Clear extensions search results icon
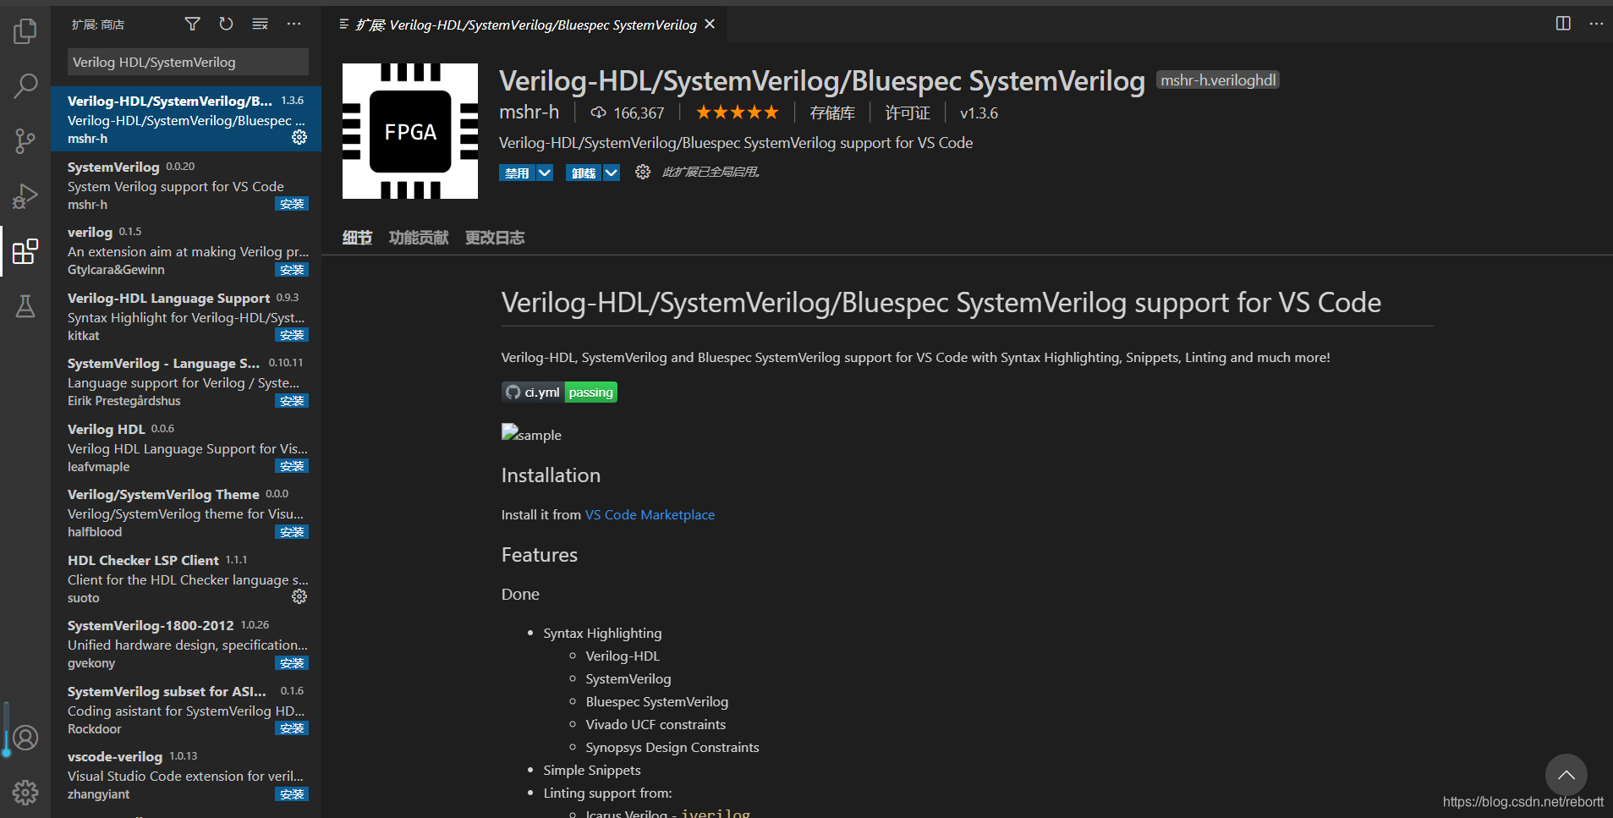1613x818 pixels. tap(260, 24)
